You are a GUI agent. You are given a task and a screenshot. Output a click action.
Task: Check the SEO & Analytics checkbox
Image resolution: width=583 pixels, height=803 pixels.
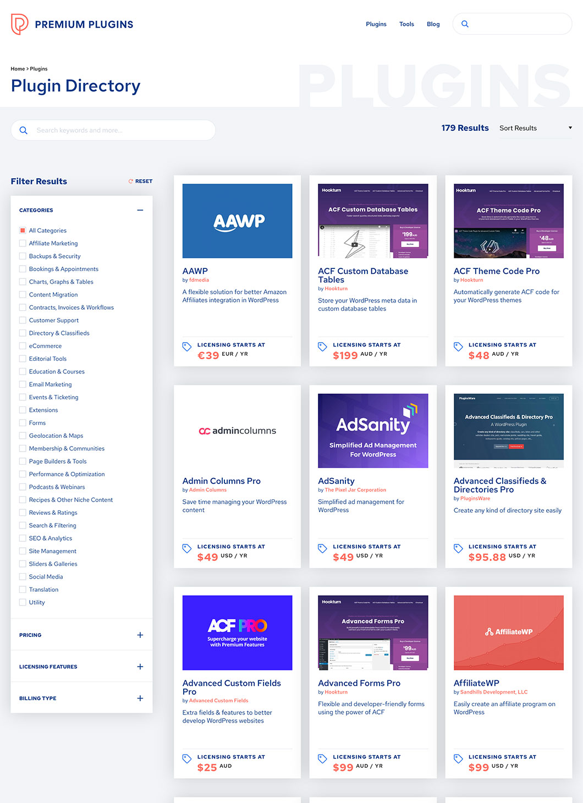click(23, 538)
